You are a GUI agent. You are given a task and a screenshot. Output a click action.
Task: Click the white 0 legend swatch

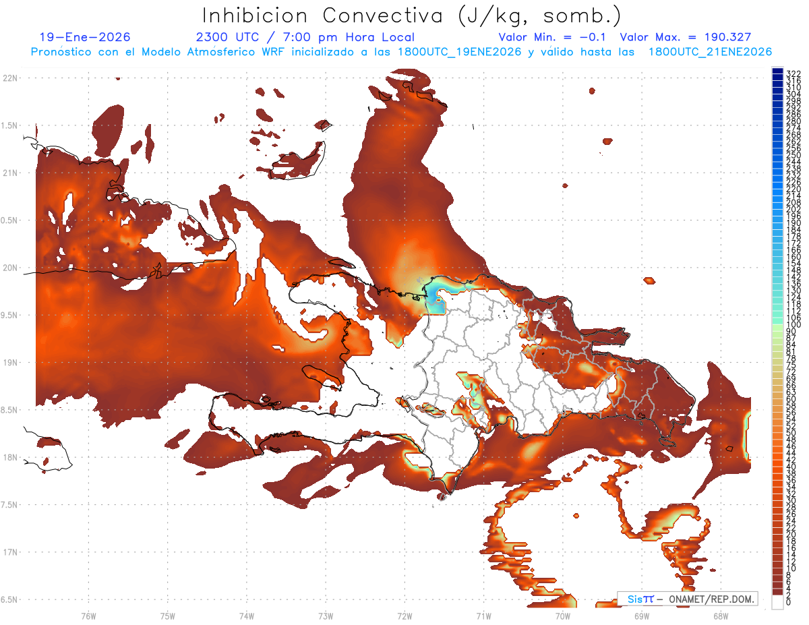(x=778, y=601)
